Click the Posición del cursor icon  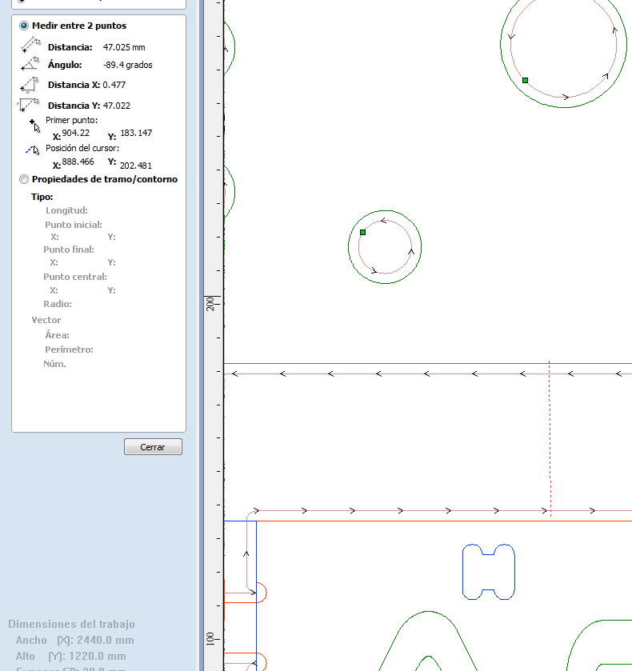point(32,150)
